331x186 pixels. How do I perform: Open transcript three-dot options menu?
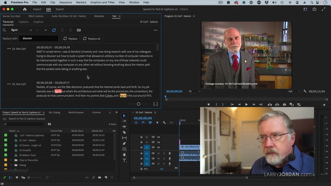[x=155, y=30]
